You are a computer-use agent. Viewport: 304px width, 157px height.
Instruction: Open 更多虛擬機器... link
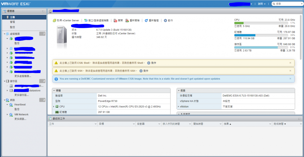[23, 76]
